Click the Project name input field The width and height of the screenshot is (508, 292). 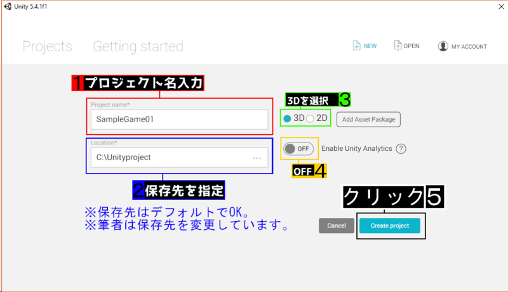180,119
